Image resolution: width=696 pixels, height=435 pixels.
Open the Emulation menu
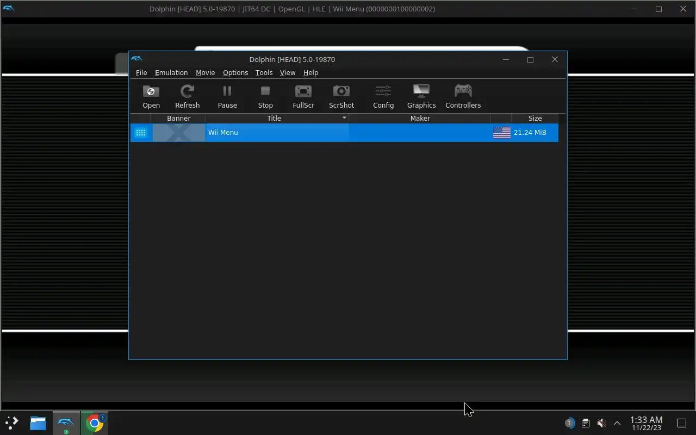point(171,73)
